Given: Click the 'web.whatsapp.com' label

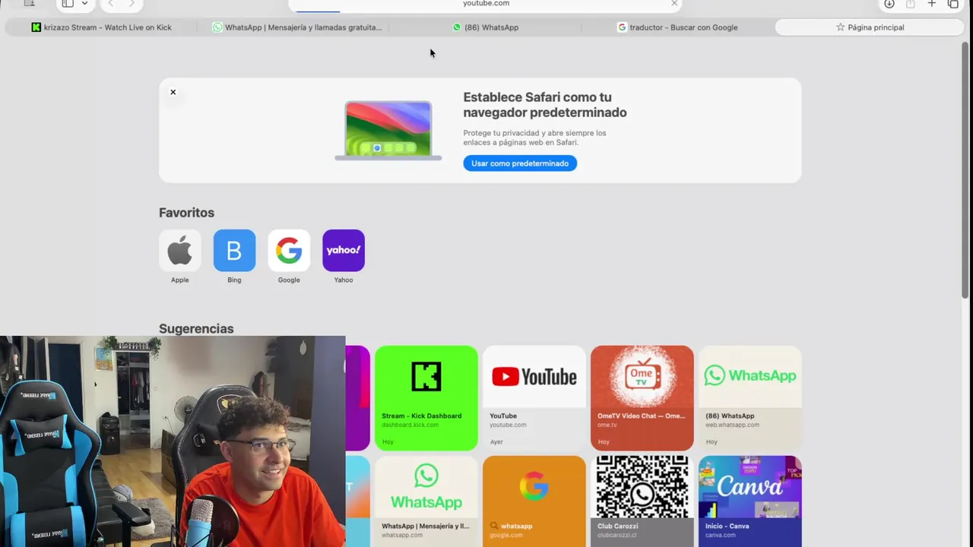Looking at the screenshot, I should [732, 425].
